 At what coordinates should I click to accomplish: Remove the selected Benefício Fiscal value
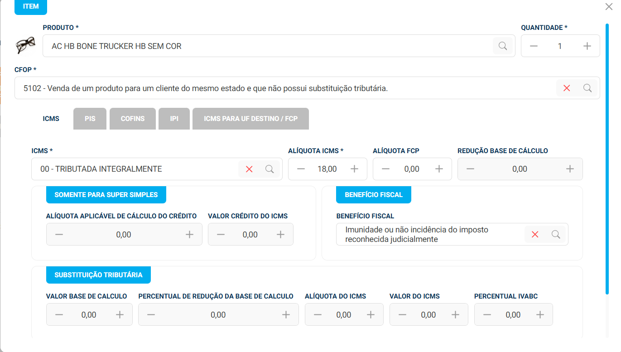coord(535,234)
